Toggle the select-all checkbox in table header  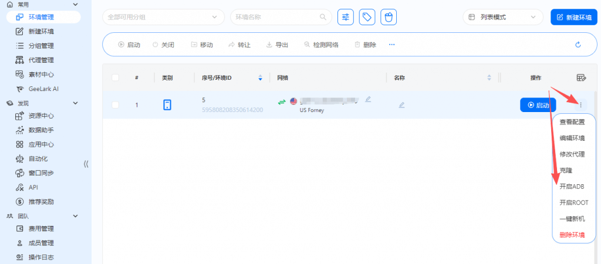click(x=115, y=77)
